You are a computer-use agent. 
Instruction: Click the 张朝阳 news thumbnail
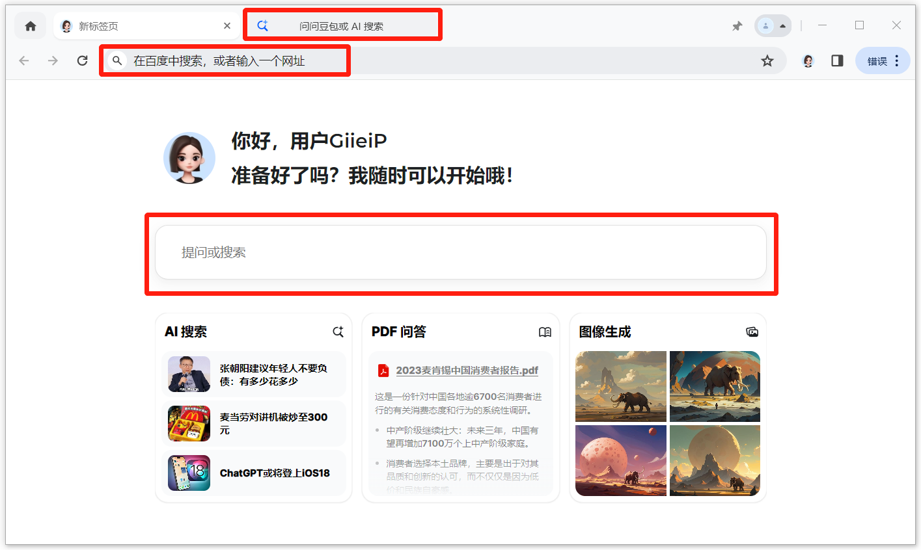pyautogui.click(x=189, y=374)
